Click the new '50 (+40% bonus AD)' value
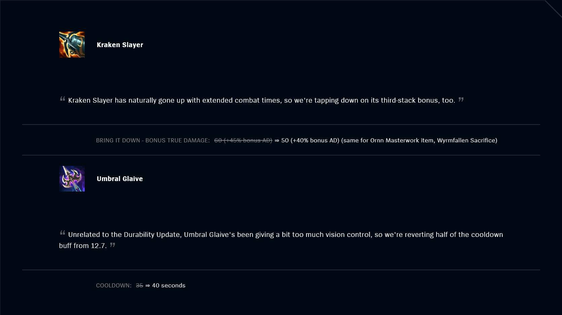 pyautogui.click(x=310, y=140)
